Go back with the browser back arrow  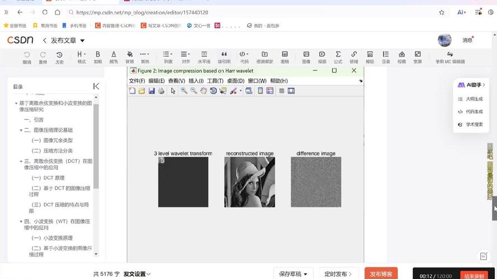tap(20, 12)
